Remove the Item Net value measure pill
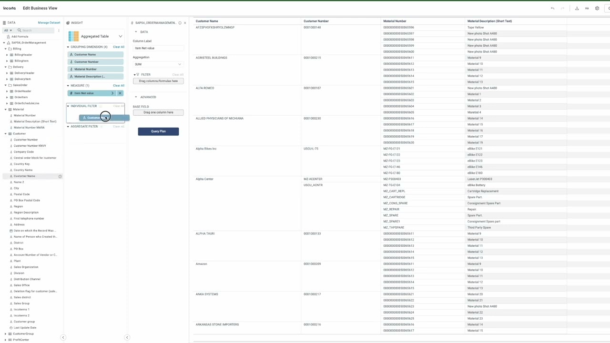 click(120, 93)
